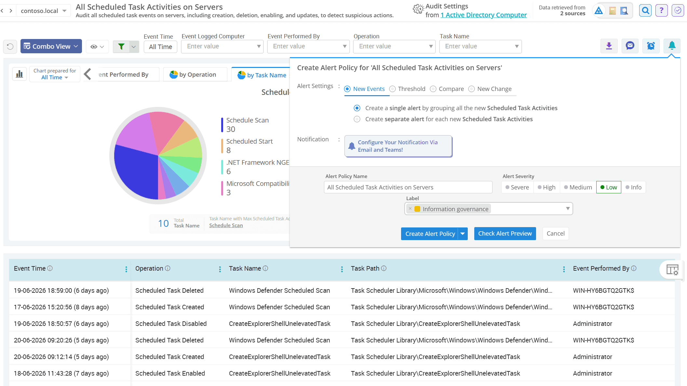Set alert severity to High

pos(546,187)
